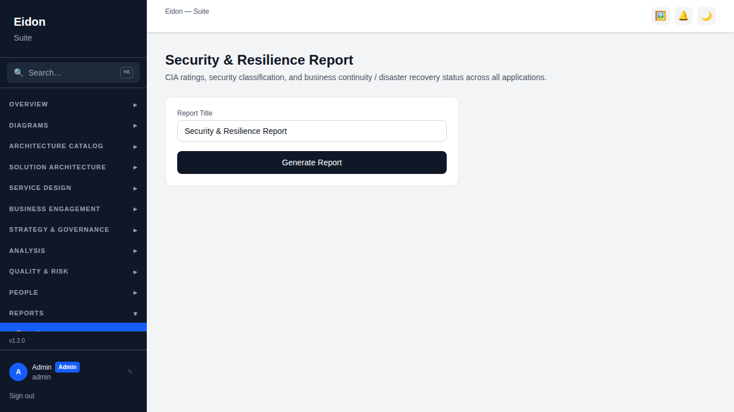Image resolution: width=734 pixels, height=412 pixels.
Task: Collapse the Reports section
Action: 73,314
